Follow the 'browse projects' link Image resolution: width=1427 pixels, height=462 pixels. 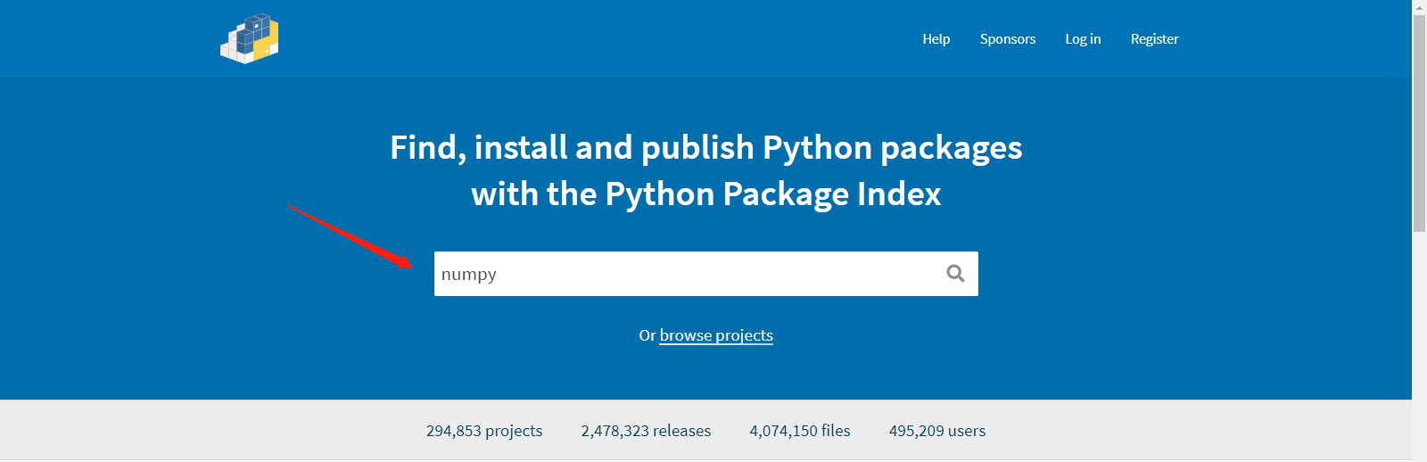pos(716,335)
